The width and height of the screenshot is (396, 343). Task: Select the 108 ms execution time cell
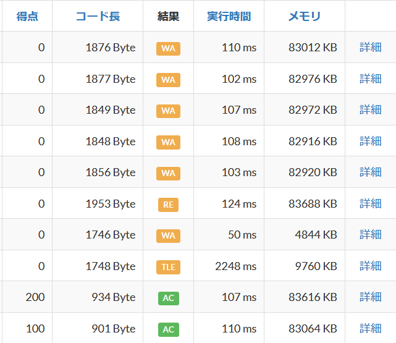coord(229,141)
